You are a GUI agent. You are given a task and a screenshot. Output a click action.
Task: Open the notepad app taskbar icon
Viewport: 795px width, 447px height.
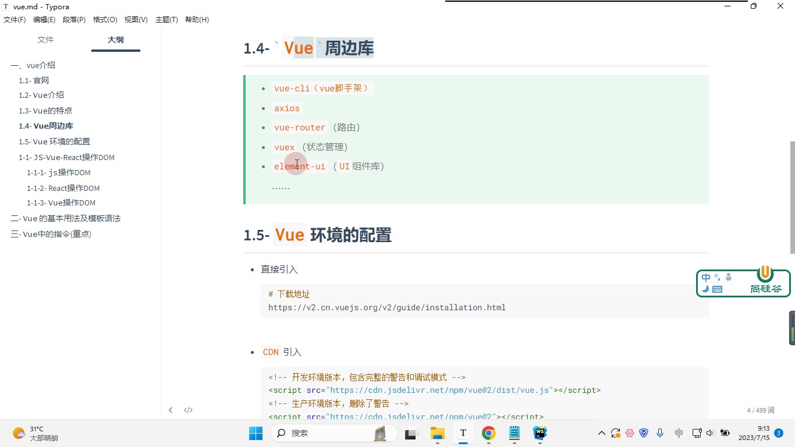[x=514, y=433]
